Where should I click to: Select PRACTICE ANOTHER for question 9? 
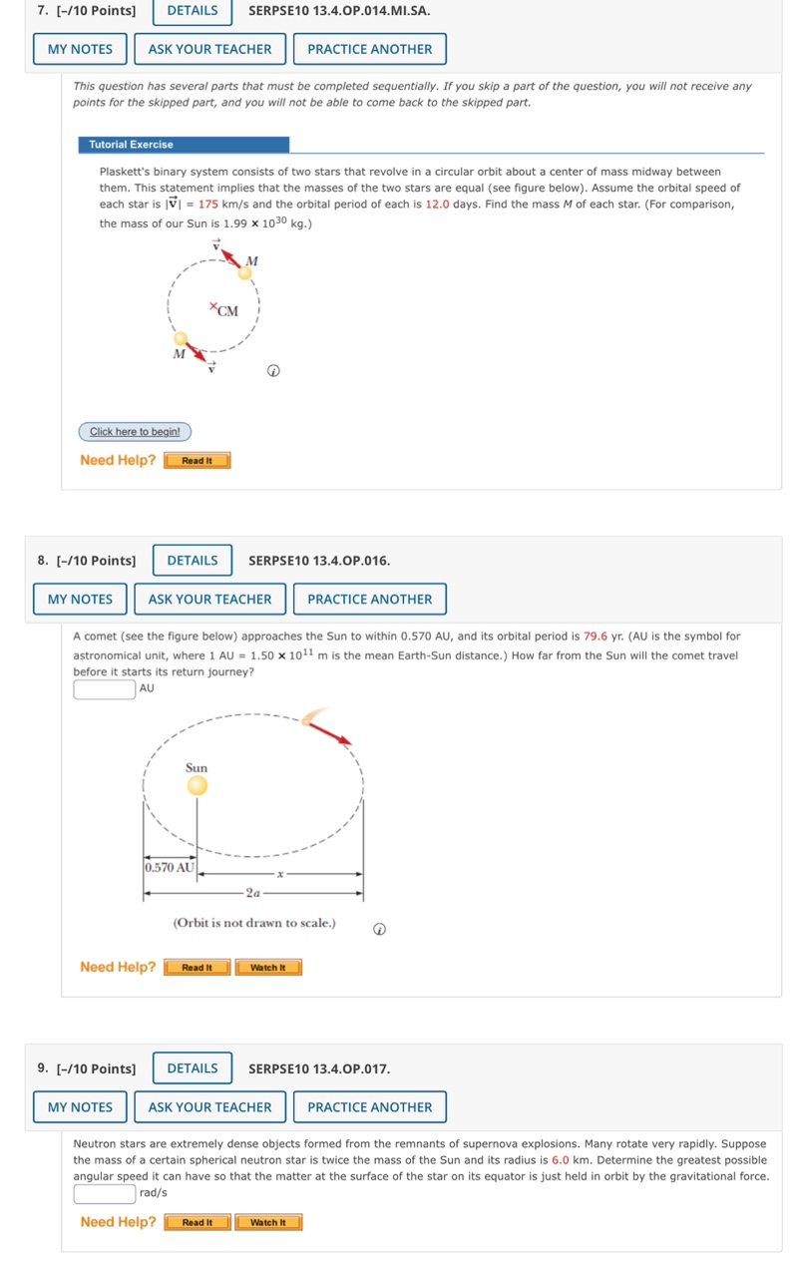[x=369, y=1106]
